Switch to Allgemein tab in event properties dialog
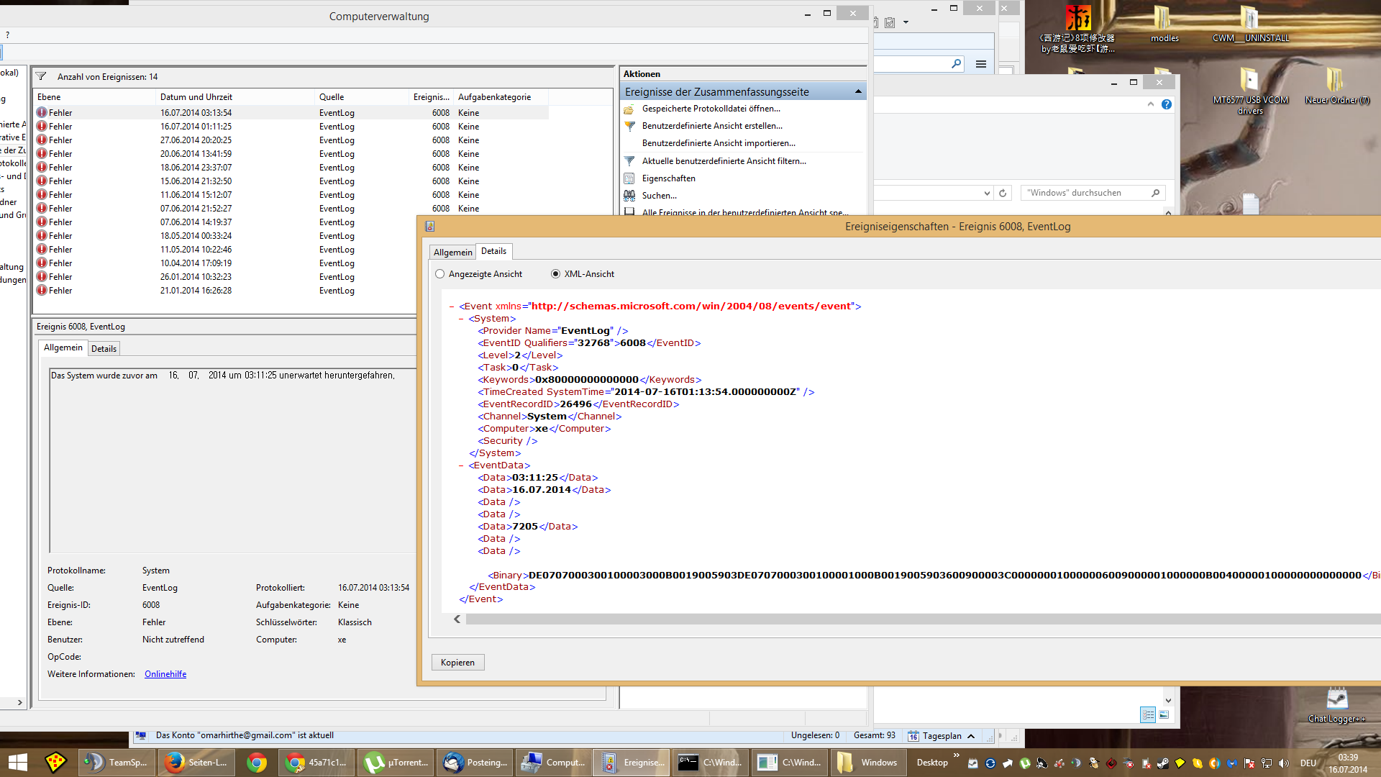 452,253
